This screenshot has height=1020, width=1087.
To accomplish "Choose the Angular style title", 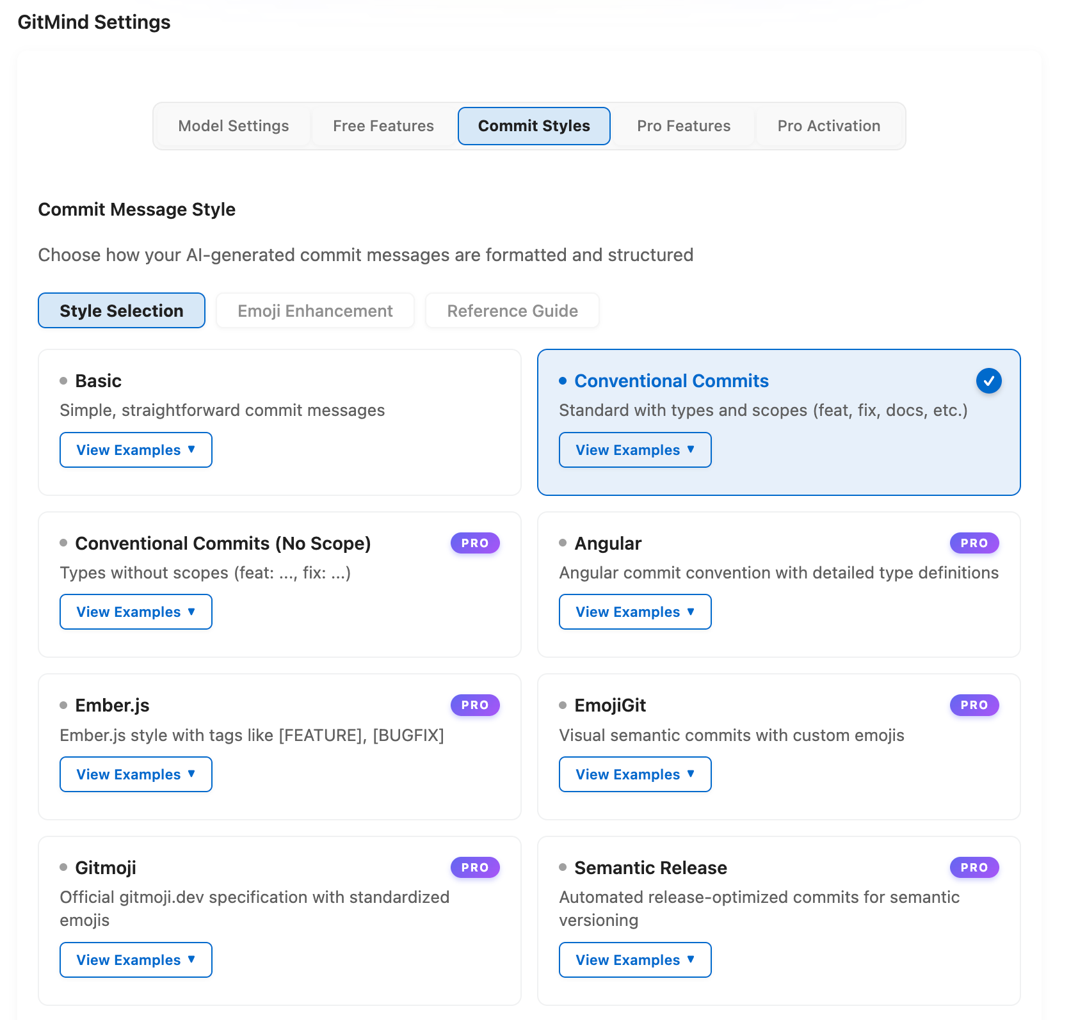I will click(x=608, y=543).
